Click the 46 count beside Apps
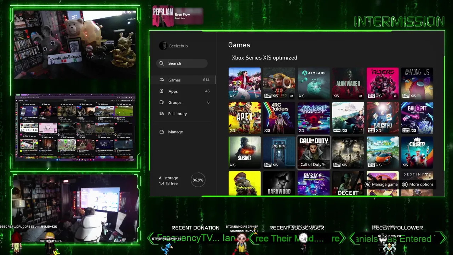 (x=207, y=91)
